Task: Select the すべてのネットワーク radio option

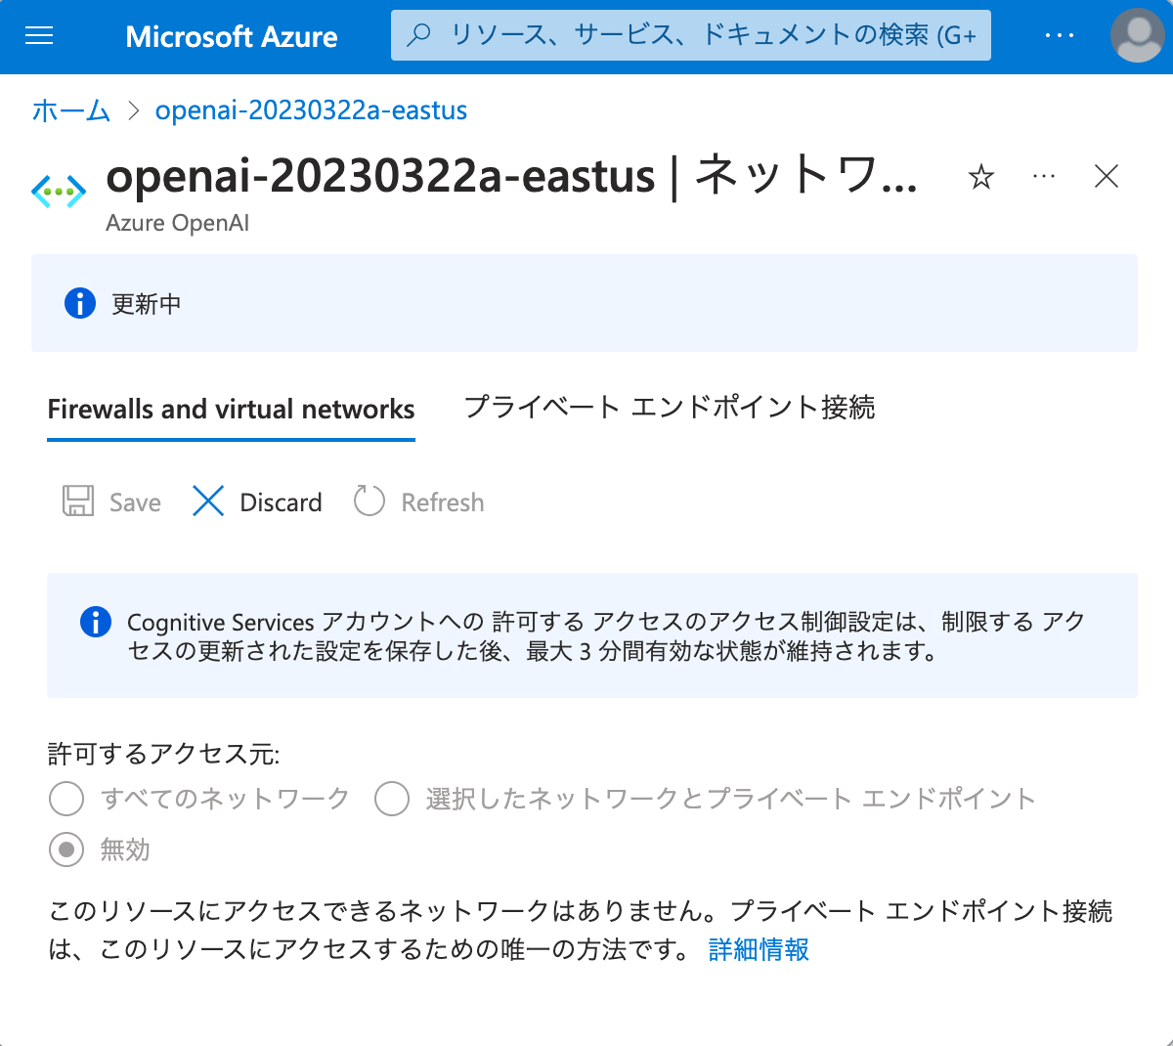Action: (65, 799)
